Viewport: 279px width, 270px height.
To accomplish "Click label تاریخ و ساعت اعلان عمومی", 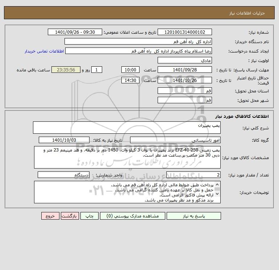I will coord(130,32).
